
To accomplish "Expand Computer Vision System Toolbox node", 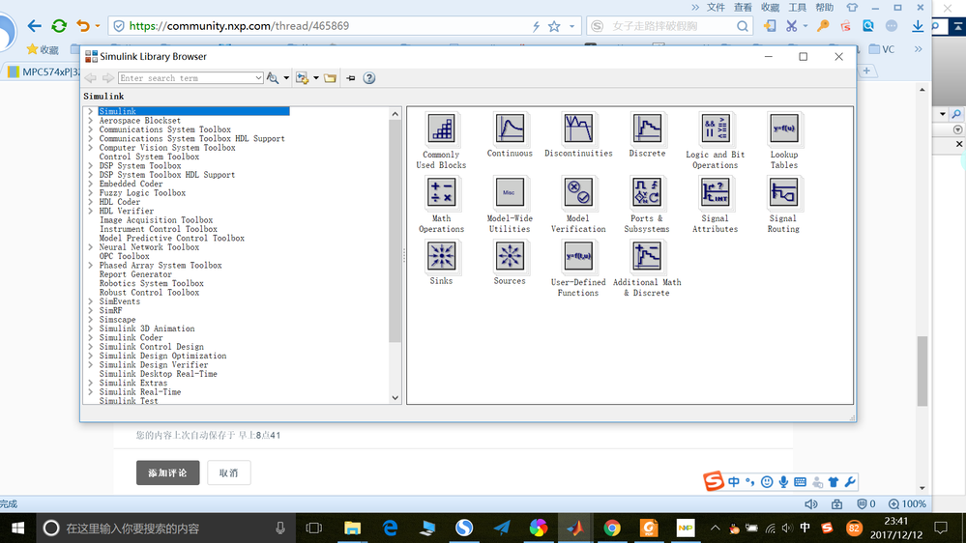I will coord(91,148).
